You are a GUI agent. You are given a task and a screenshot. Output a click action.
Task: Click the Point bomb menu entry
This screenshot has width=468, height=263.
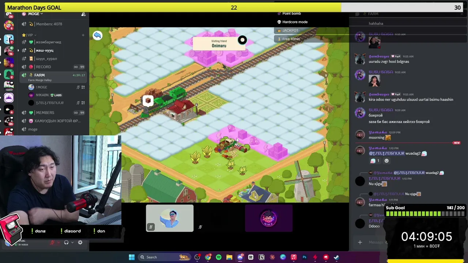(x=291, y=14)
